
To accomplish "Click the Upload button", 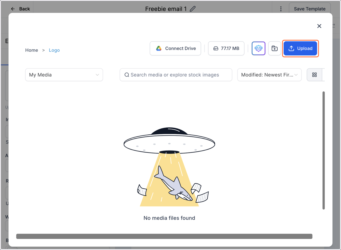I will pyautogui.click(x=300, y=49).
